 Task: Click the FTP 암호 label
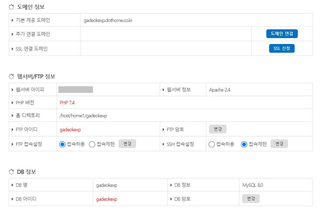click(x=175, y=130)
